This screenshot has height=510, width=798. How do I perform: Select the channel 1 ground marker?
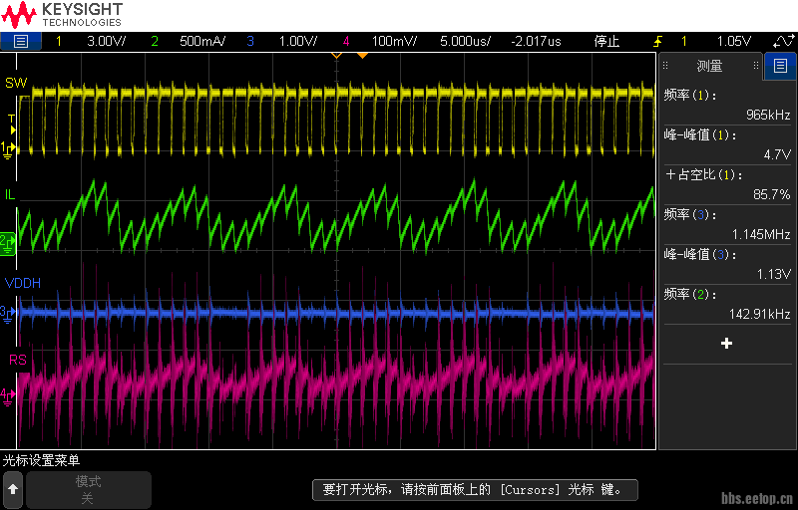pos(8,149)
